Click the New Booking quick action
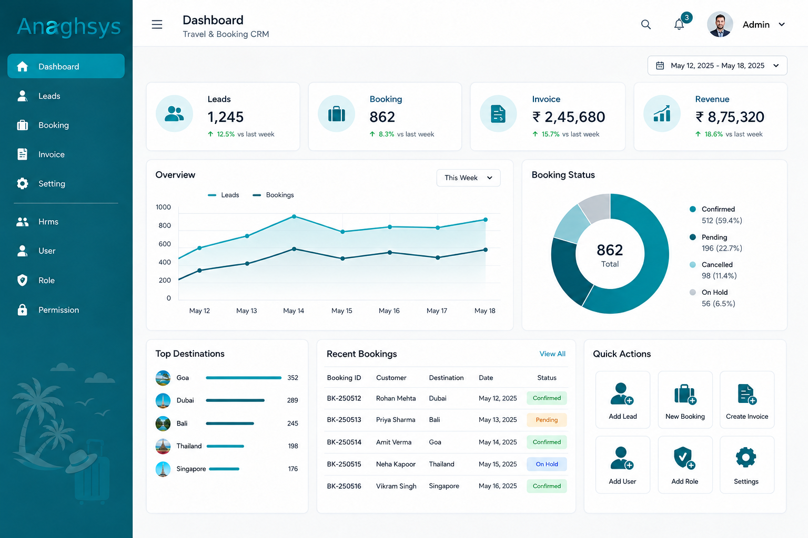The image size is (808, 538). 685,400
